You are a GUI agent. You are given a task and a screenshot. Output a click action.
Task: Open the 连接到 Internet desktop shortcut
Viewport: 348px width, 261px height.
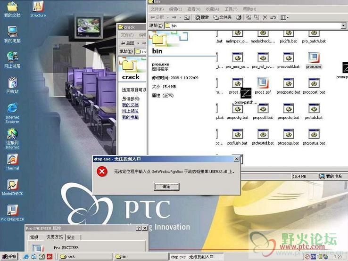point(12,139)
